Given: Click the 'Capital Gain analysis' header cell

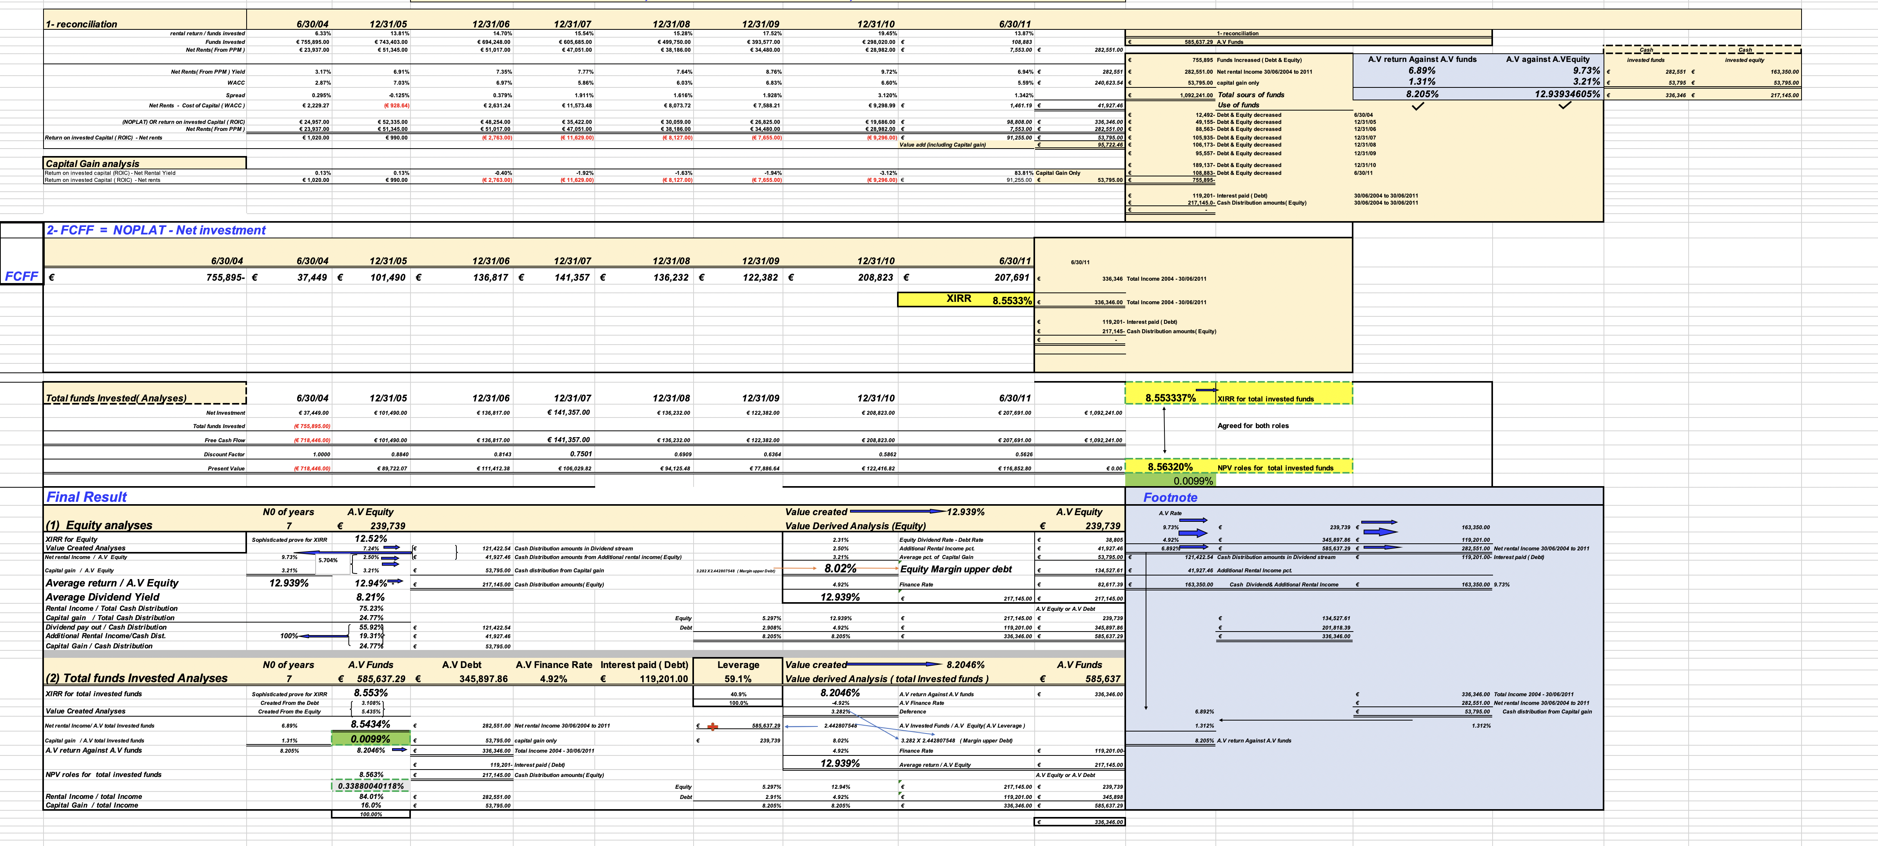Looking at the screenshot, I should pyautogui.click(x=145, y=163).
